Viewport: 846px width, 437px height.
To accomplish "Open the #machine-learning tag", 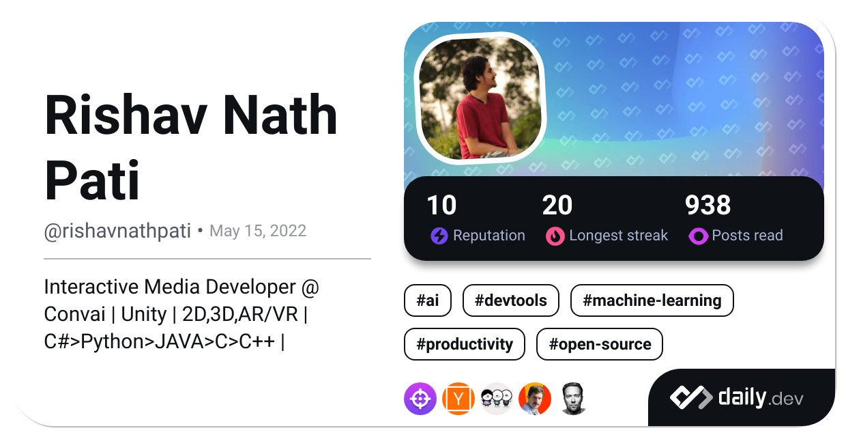I will click(652, 300).
